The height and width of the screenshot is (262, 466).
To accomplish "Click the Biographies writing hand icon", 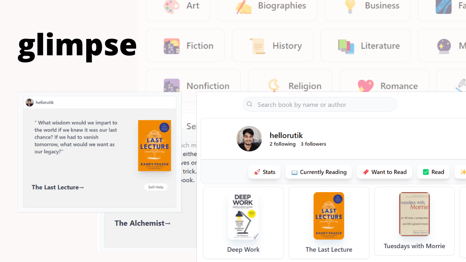I will [x=243, y=6].
